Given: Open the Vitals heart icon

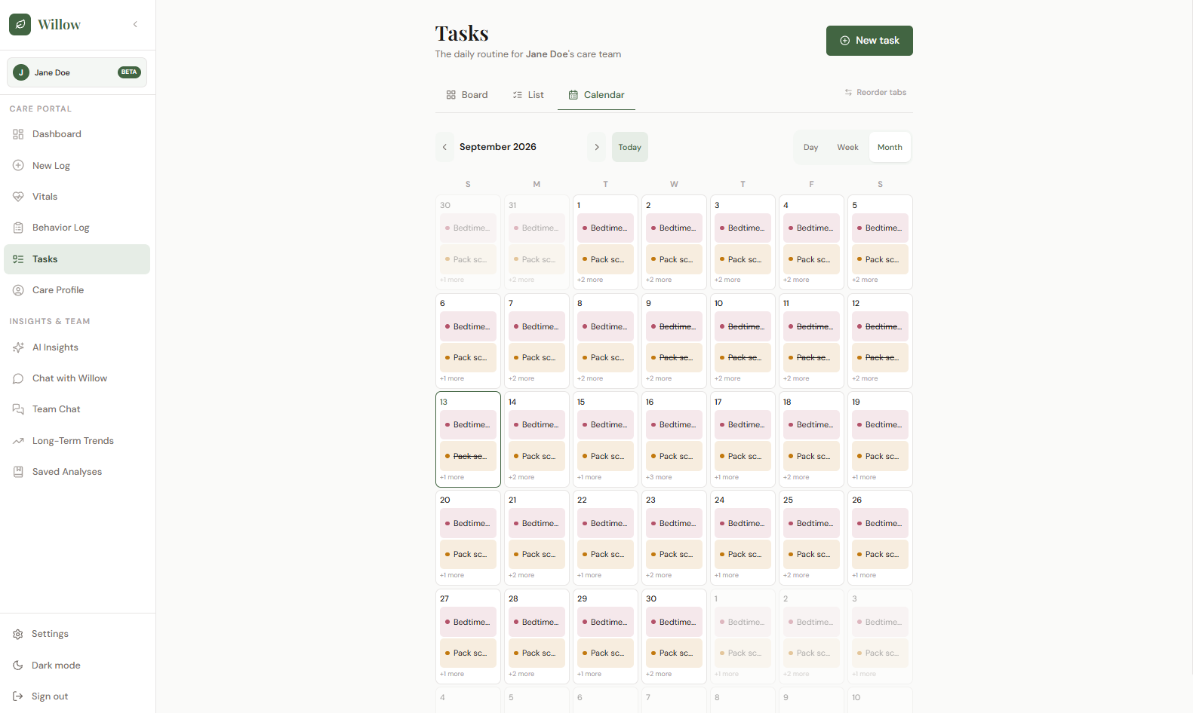Looking at the screenshot, I should (18, 197).
